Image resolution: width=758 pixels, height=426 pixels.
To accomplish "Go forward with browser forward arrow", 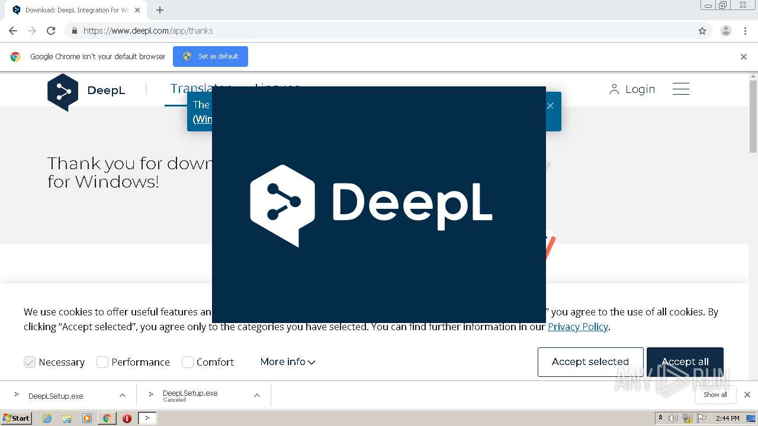I will pos(32,31).
